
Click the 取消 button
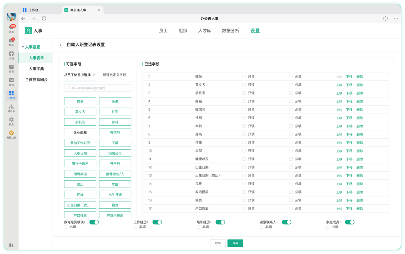pyautogui.click(x=218, y=243)
